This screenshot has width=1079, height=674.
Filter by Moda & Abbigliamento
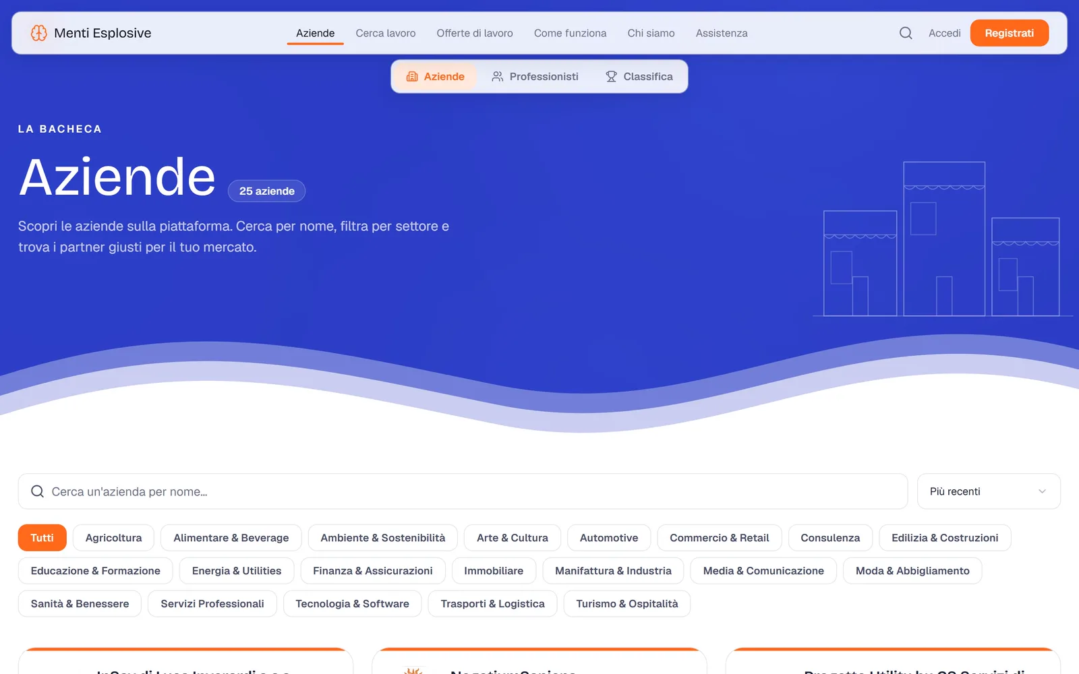912,571
